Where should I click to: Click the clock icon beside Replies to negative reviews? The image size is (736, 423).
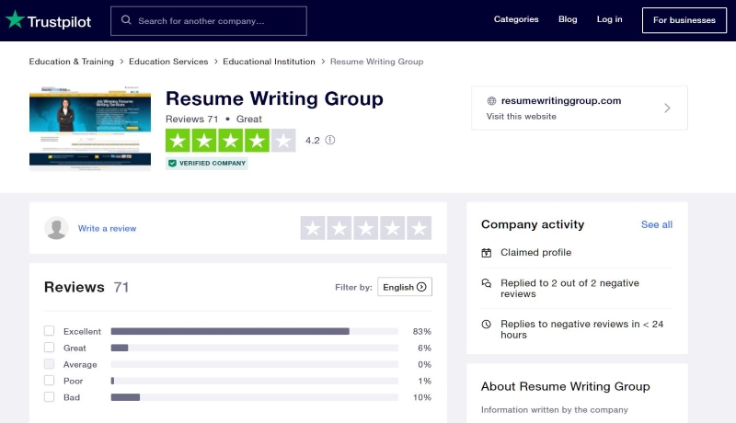487,324
